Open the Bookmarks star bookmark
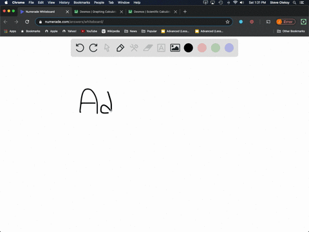 pyautogui.click(x=30, y=31)
